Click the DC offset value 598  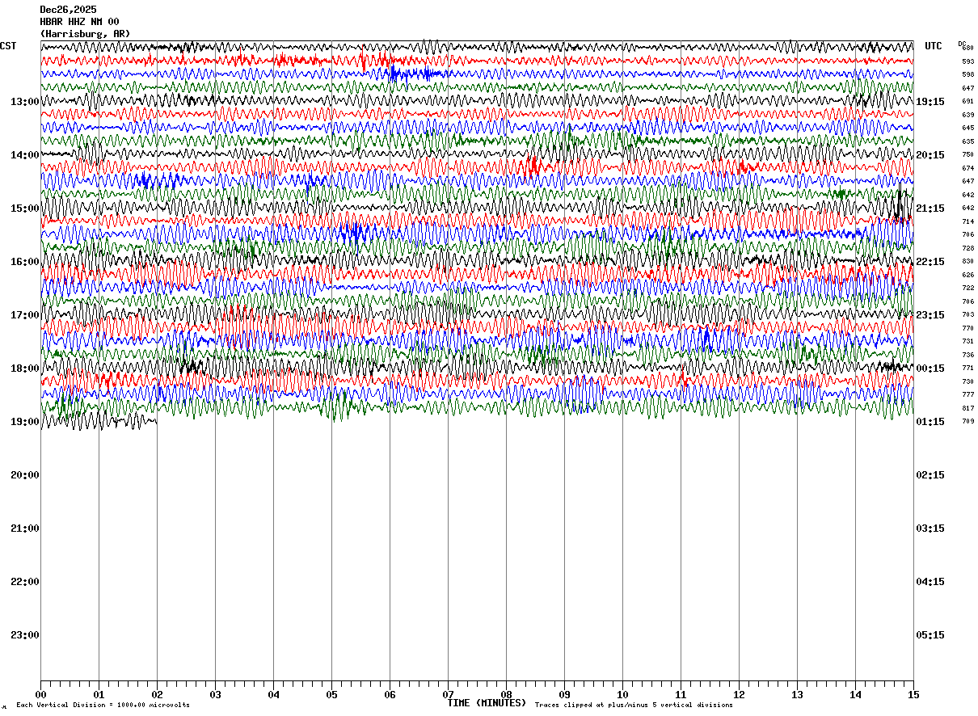(x=967, y=75)
